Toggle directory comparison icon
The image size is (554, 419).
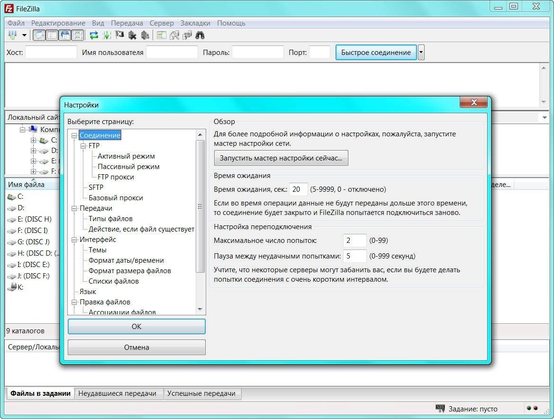coord(174,35)
